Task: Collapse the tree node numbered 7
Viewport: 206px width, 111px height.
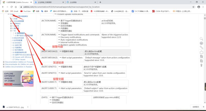Action: coord(11,31)
